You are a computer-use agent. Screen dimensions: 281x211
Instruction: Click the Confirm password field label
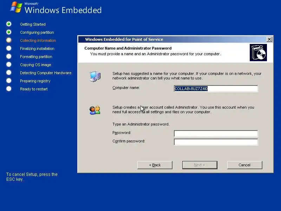(129, 141)
